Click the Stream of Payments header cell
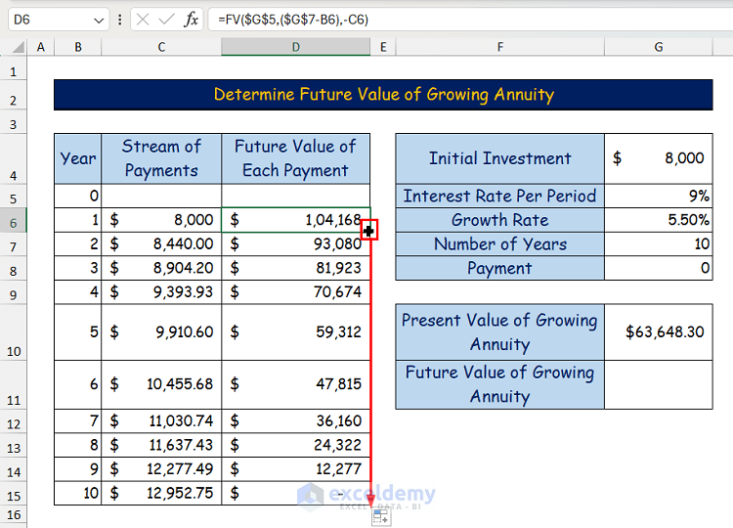The height and width of the screenshot is (528, 733). (161, 158)
